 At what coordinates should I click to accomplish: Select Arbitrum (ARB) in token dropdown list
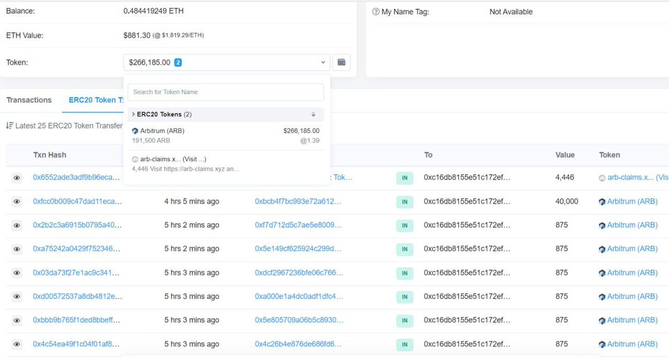pos(226,136)
